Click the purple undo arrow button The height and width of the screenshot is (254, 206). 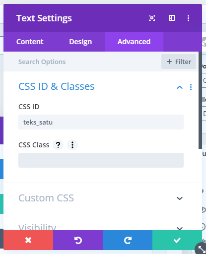point(78,240)
